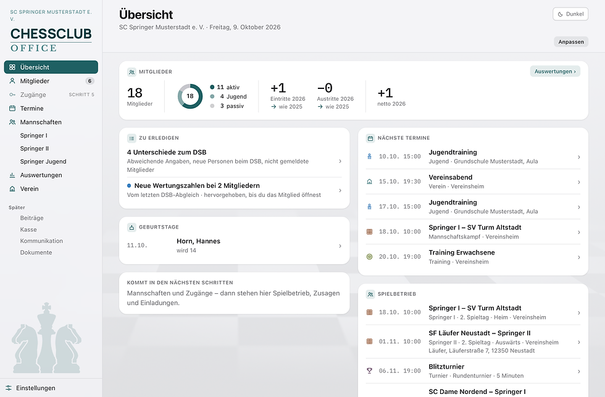This screenshot has height=397, width=605.
Task: Select Termine in the sidebar
Action: click(x=51, y=109)
